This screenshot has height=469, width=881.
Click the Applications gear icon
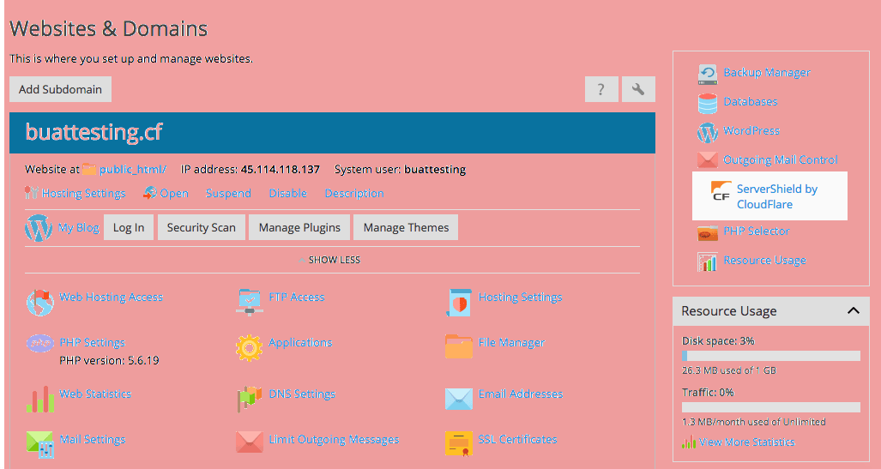pos(249,348)
